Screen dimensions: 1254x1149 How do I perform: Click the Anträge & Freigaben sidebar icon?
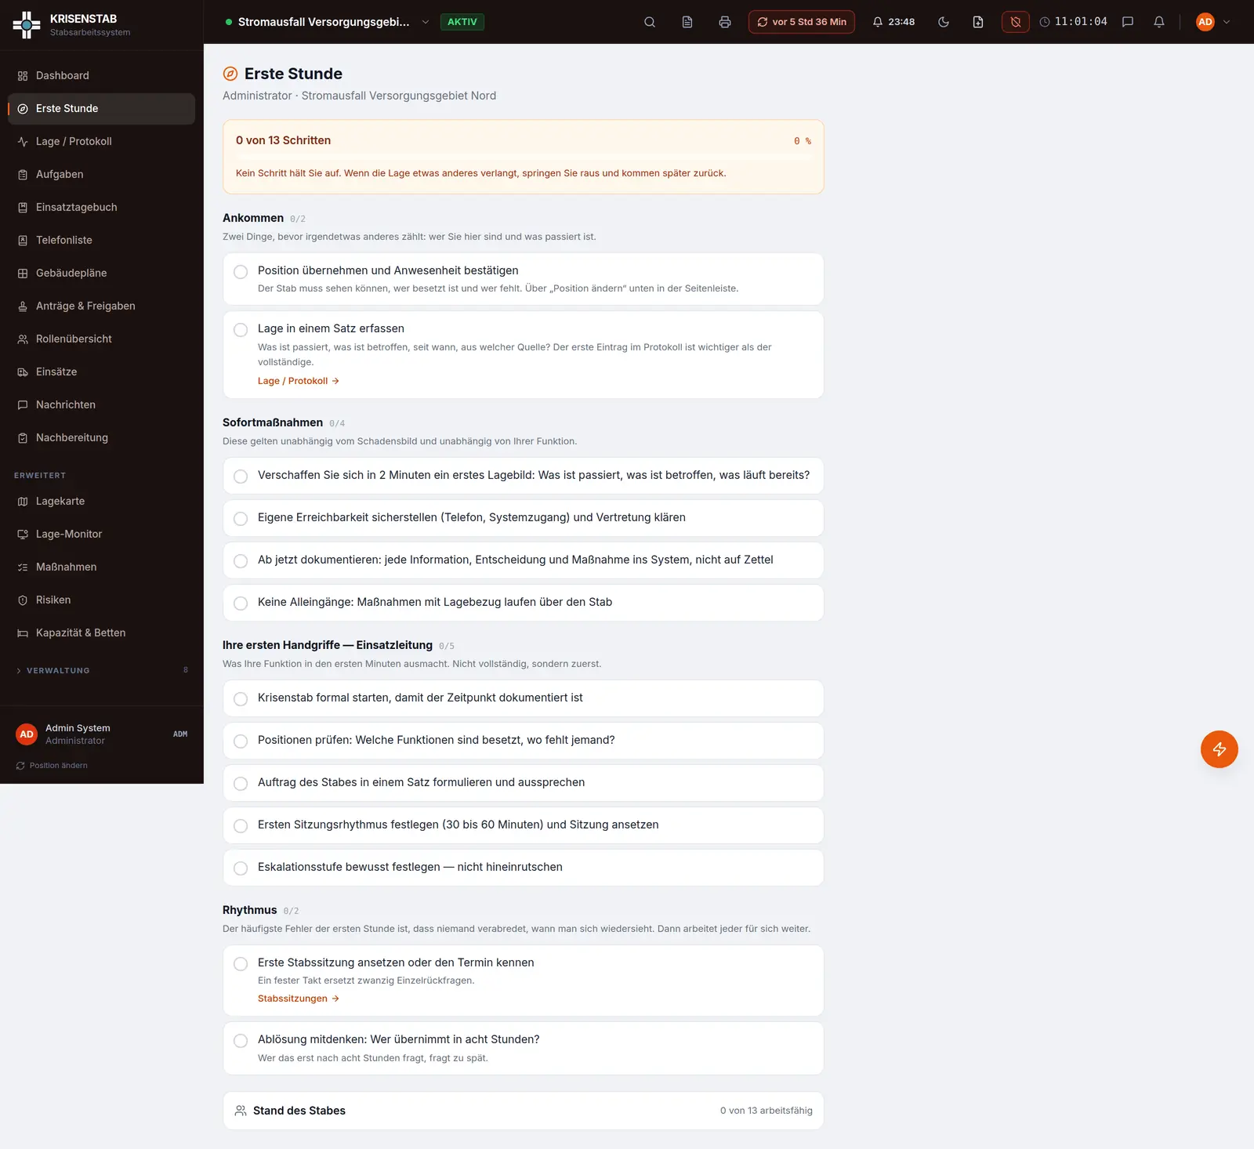click(x=23, y=306)
